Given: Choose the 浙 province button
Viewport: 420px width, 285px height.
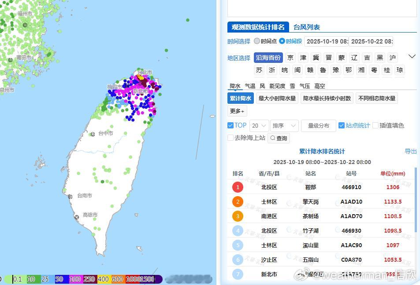Looking at the screenshot, I should pos(272,70).
